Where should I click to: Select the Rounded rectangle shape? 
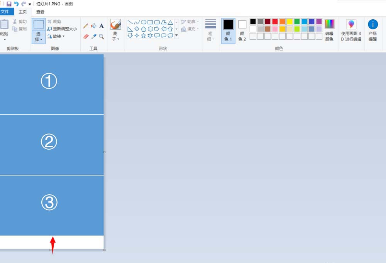pos(157,22)
